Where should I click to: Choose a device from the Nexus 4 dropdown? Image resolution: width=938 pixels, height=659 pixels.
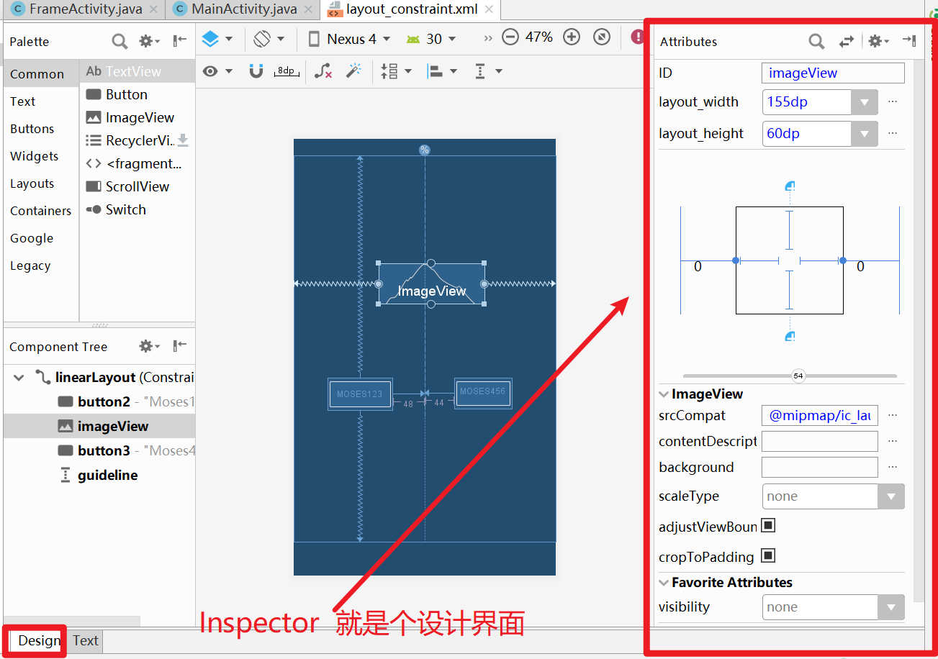349,39
